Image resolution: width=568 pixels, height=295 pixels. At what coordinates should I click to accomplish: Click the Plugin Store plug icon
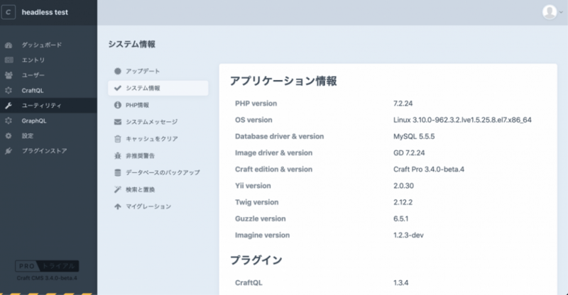click(9, 151)
